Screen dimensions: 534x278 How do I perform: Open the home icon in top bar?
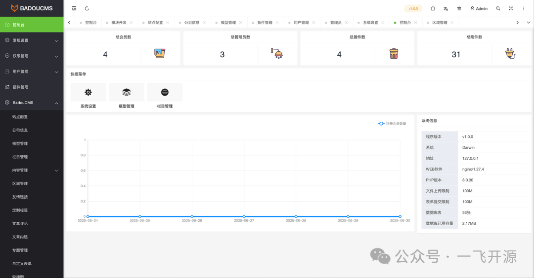(x=433, y=8)
